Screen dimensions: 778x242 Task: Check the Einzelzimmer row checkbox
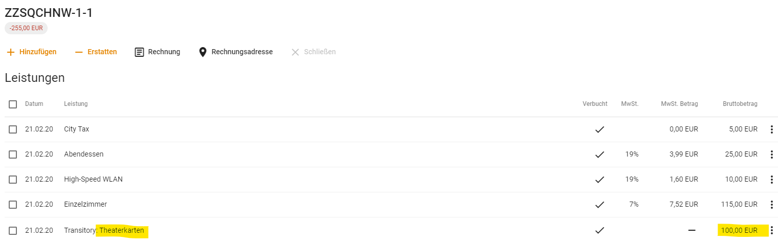click(13, 205)
